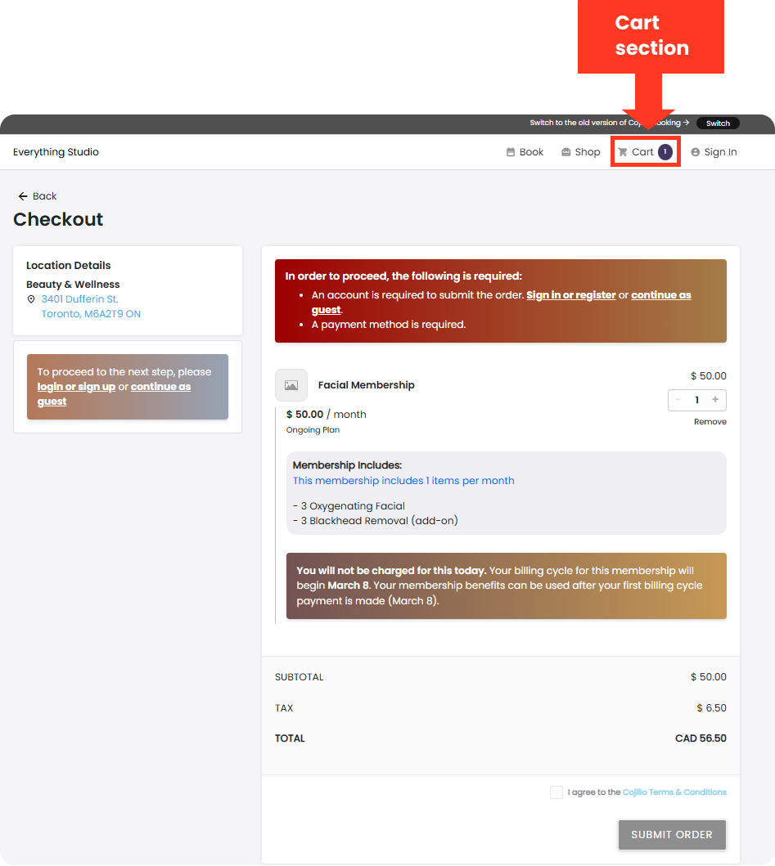Check the agree to terms checkbox
The image size is (775, 866).
point(556,792)
